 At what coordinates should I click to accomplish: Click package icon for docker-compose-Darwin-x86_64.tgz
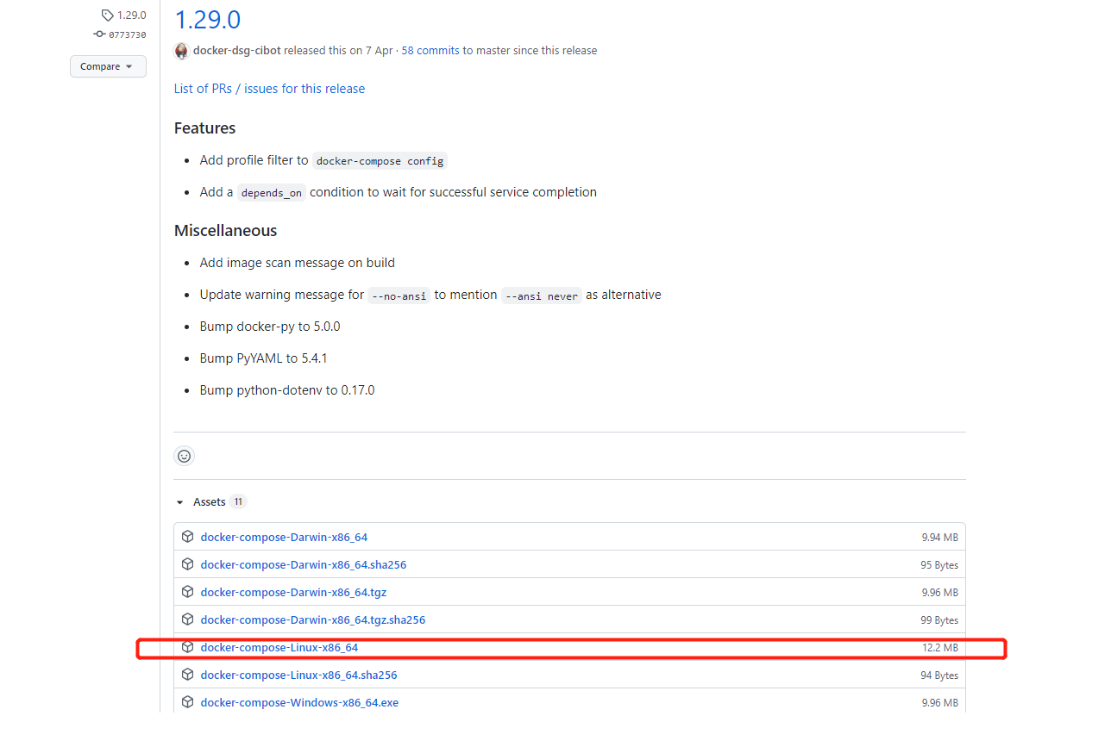coord(187,592)
